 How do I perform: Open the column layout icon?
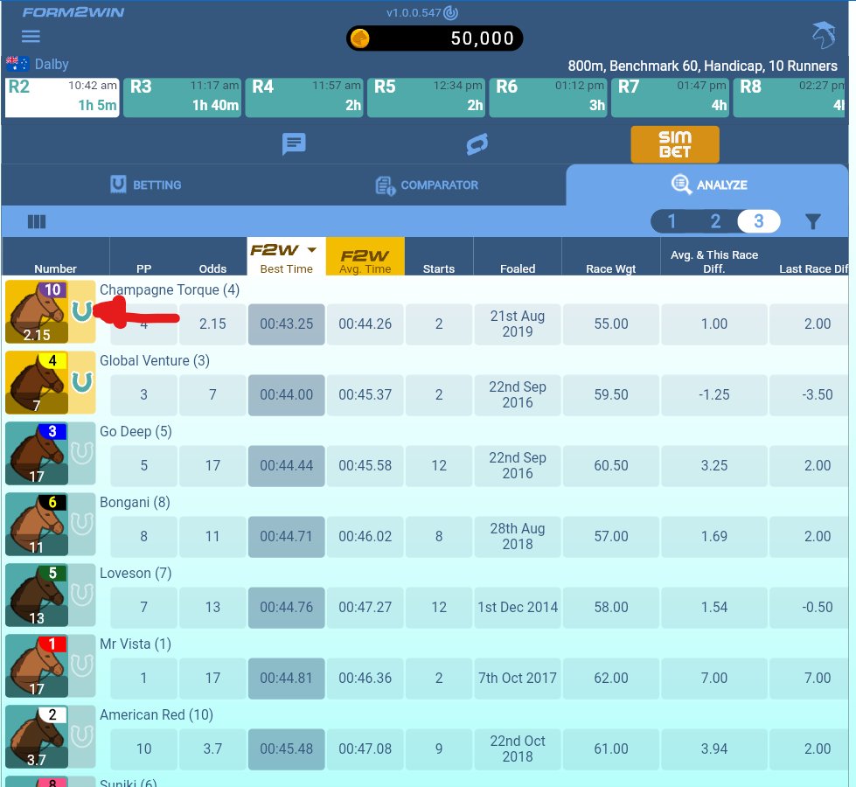37,222
